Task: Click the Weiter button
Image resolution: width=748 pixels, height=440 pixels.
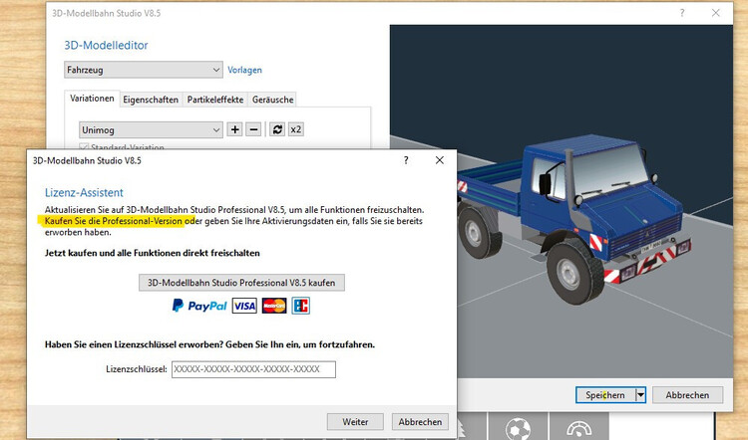Action: [x=355, y=422]
